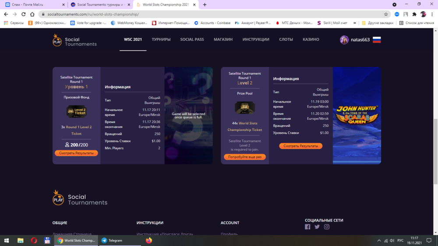Click the volume icon in system tray
This screenshot has width=438, height=246.
coord(392,240)
